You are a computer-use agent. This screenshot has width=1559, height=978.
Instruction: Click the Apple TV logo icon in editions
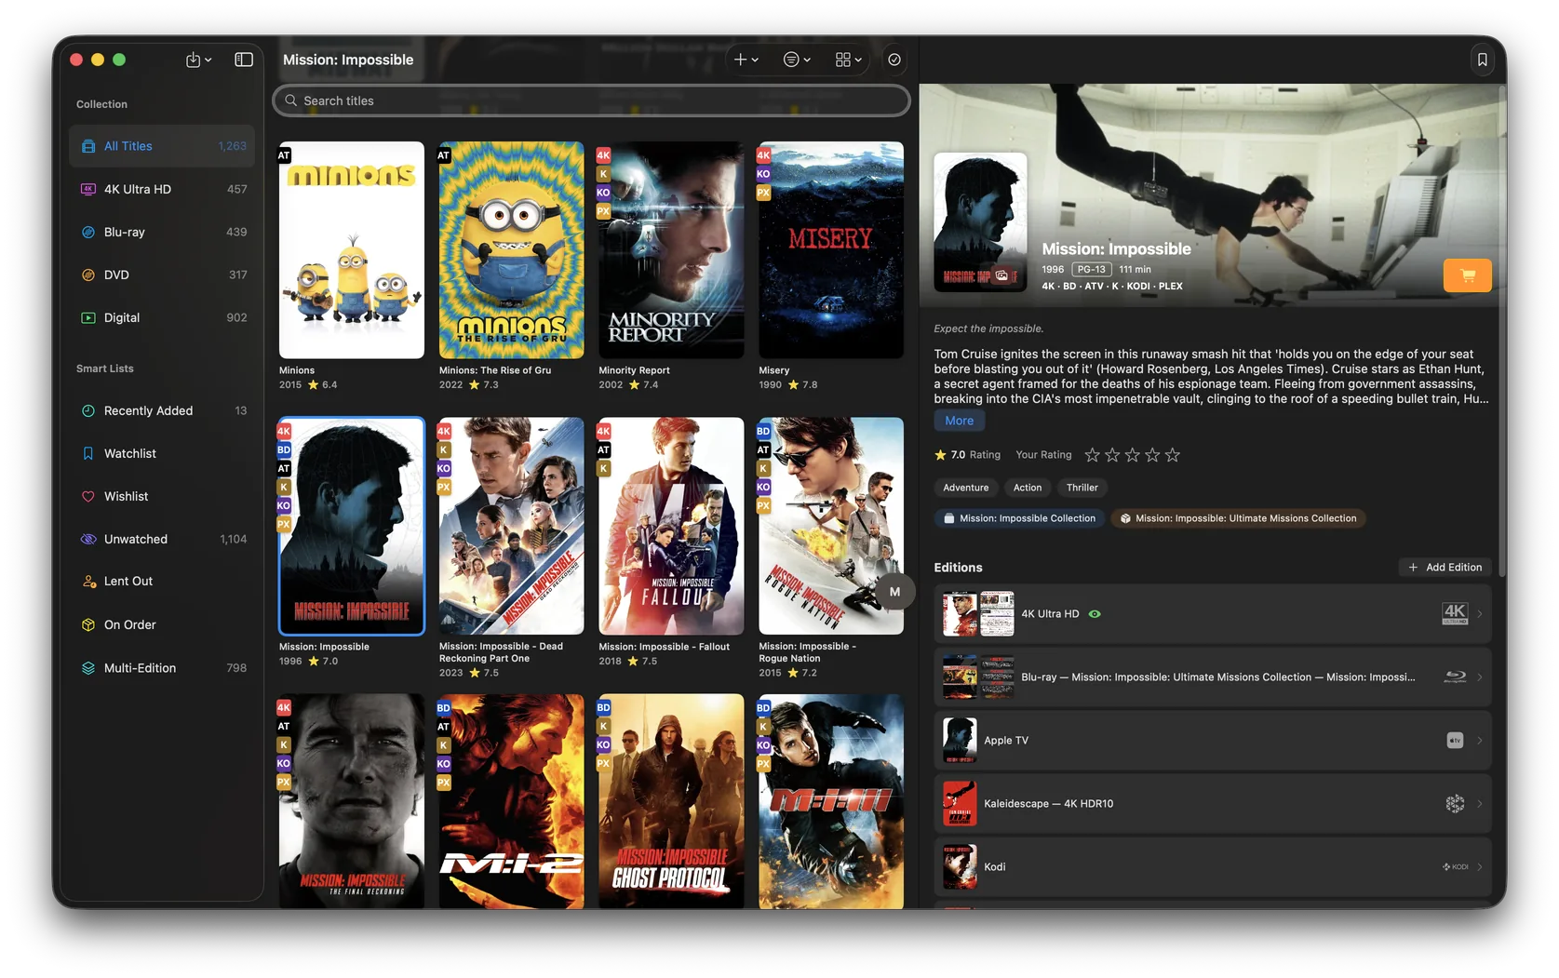[x=1455, y=740]
